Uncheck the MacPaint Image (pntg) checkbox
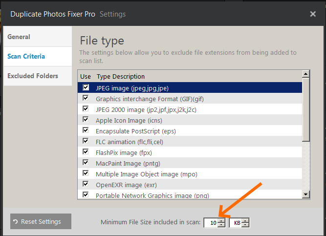This screenshot has width=326, height=236. [x=86, y=162]
